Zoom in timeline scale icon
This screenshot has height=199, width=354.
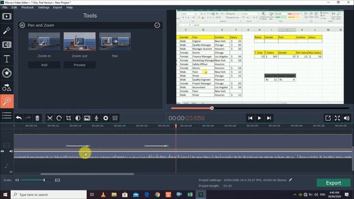58,180
